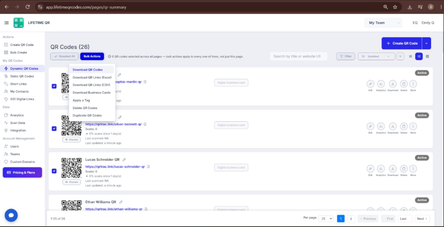Click Delete icon for Lucas Schneider QR
Screen dimensions: 444x227
pos(404,169)
